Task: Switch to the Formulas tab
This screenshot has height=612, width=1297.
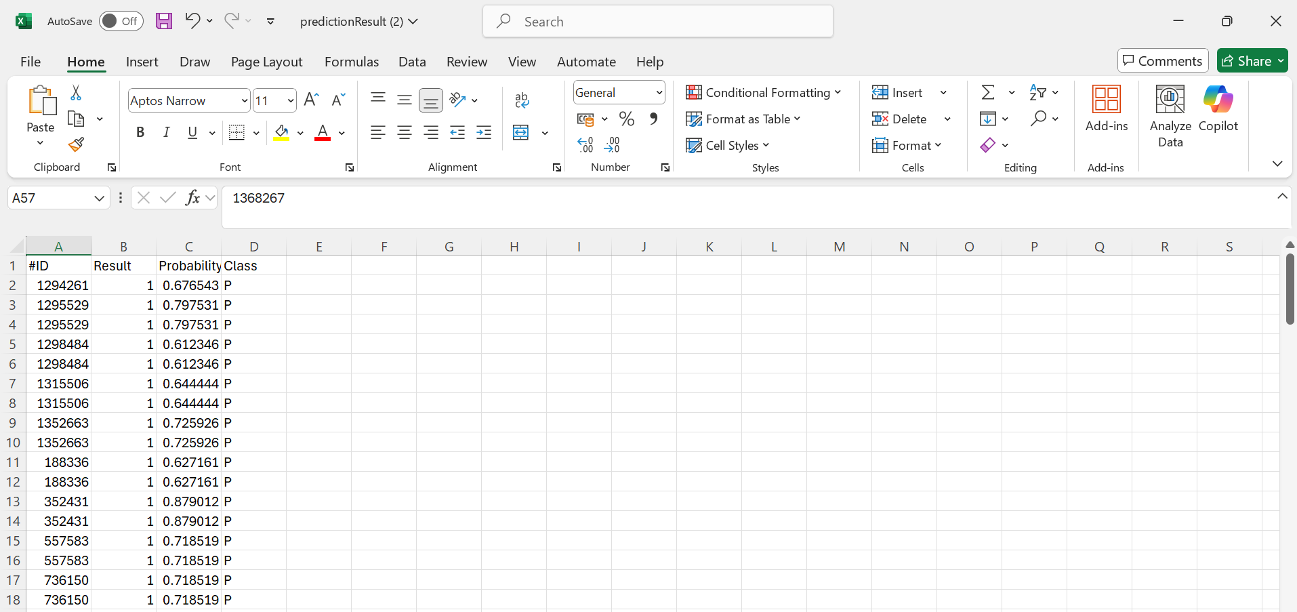Action: click(x=351, y=62)
